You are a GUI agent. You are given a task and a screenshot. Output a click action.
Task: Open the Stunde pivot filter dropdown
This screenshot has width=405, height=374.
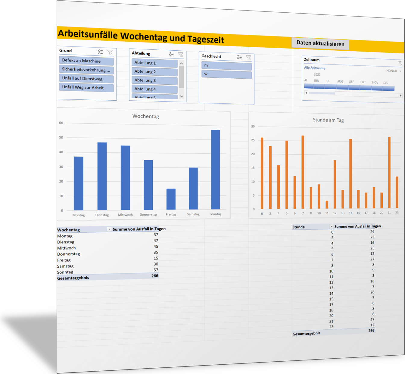[x=332, y=226]
